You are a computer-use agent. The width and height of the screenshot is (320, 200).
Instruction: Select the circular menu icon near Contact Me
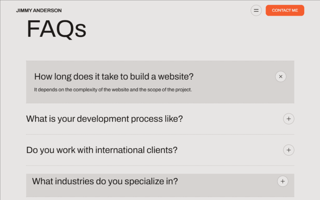coord(256,10)
